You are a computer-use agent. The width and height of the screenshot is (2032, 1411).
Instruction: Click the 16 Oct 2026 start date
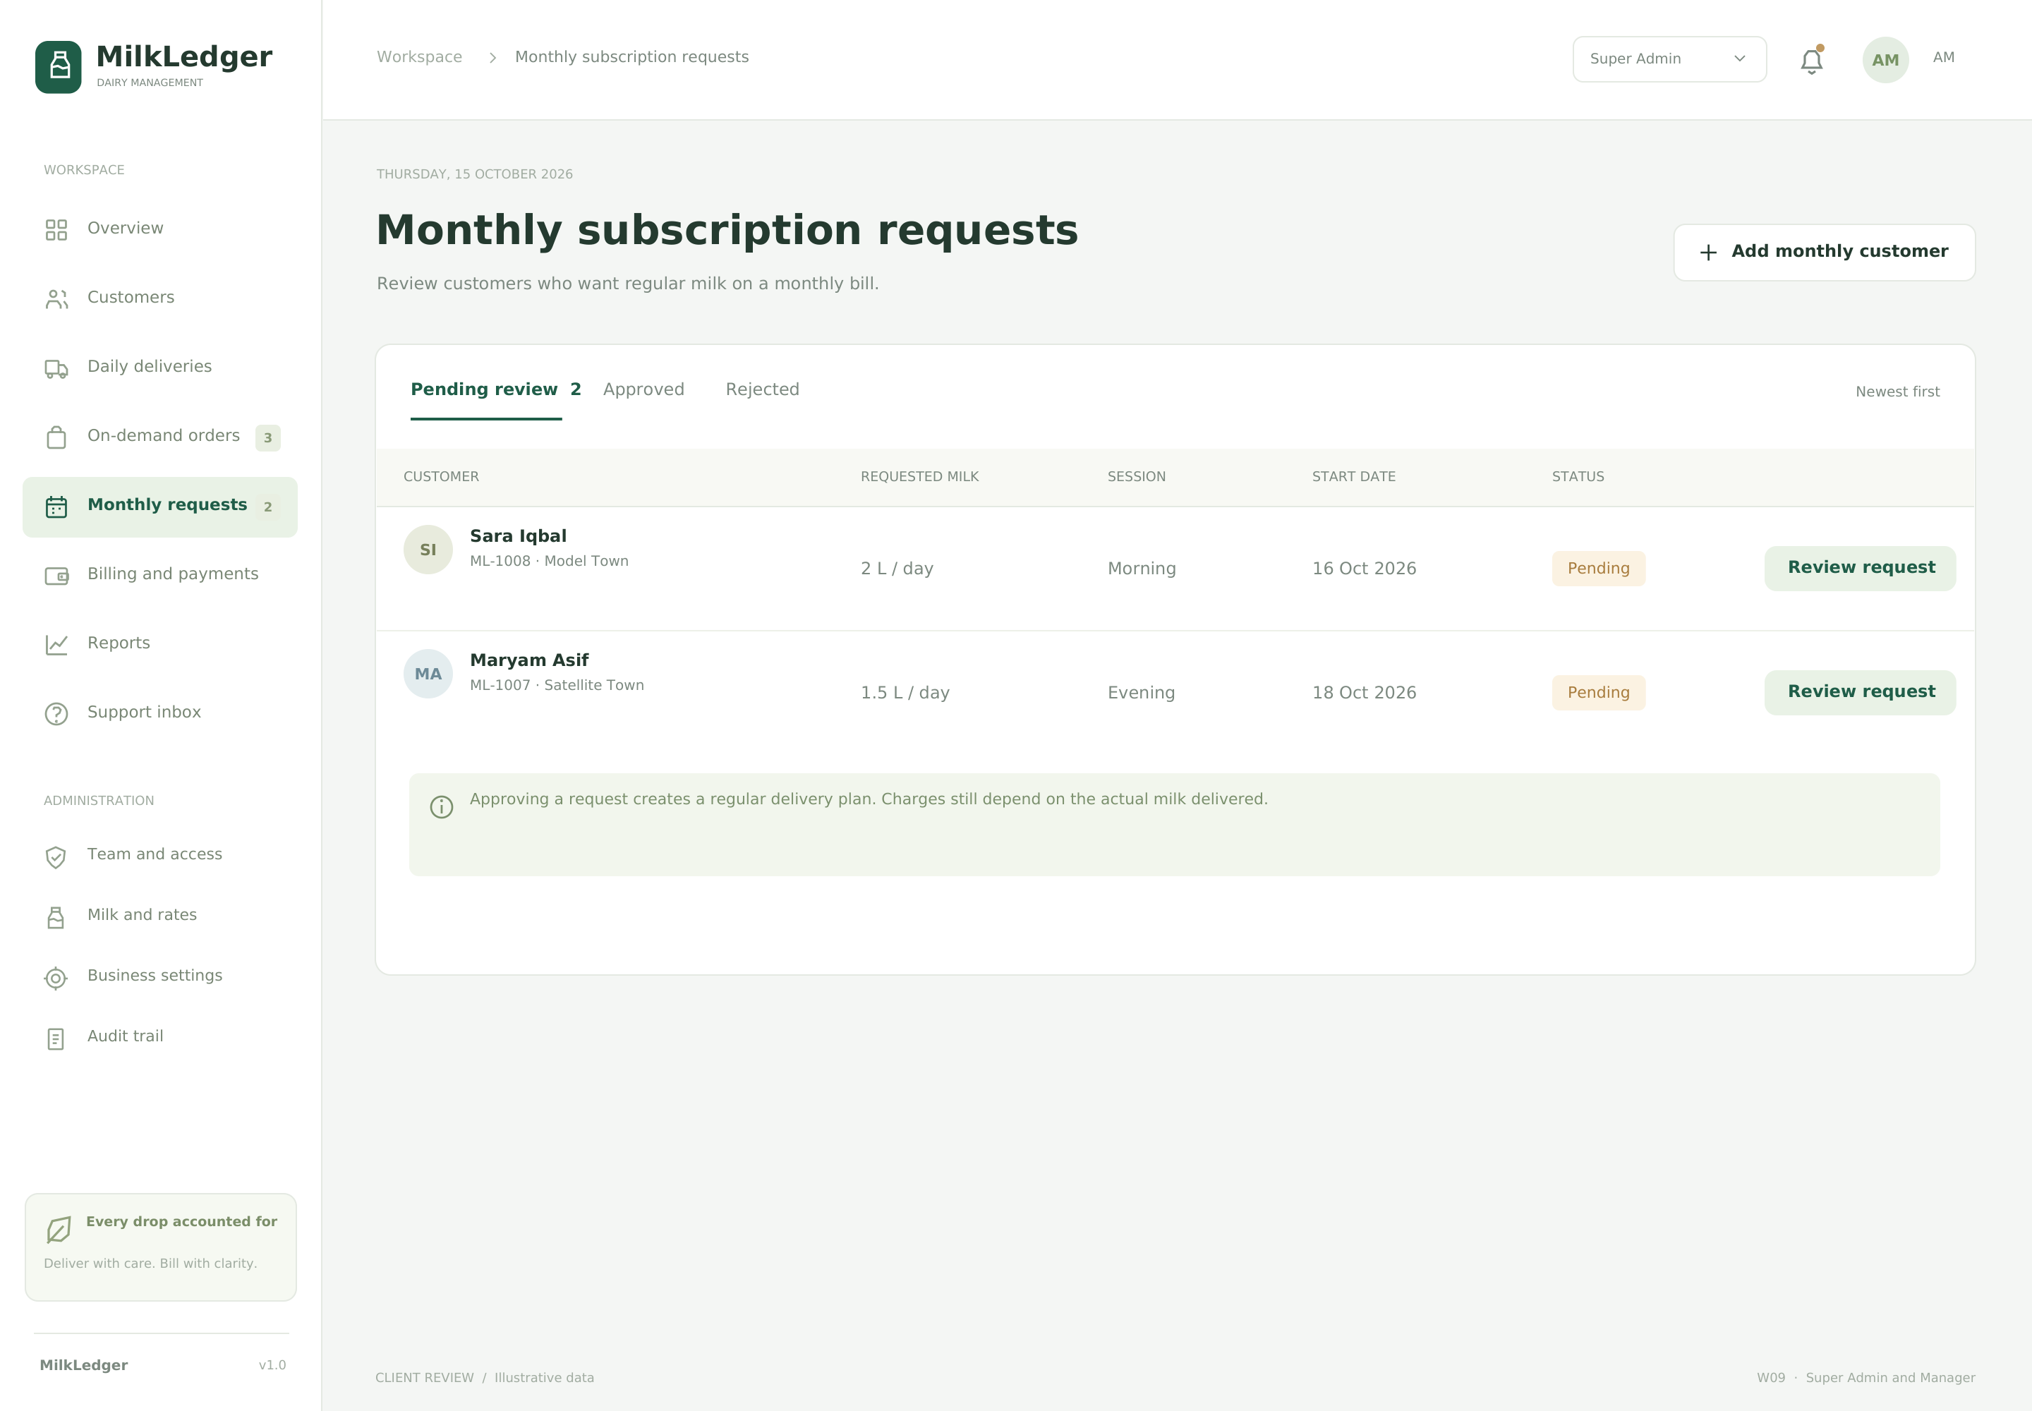(1364, 569)
